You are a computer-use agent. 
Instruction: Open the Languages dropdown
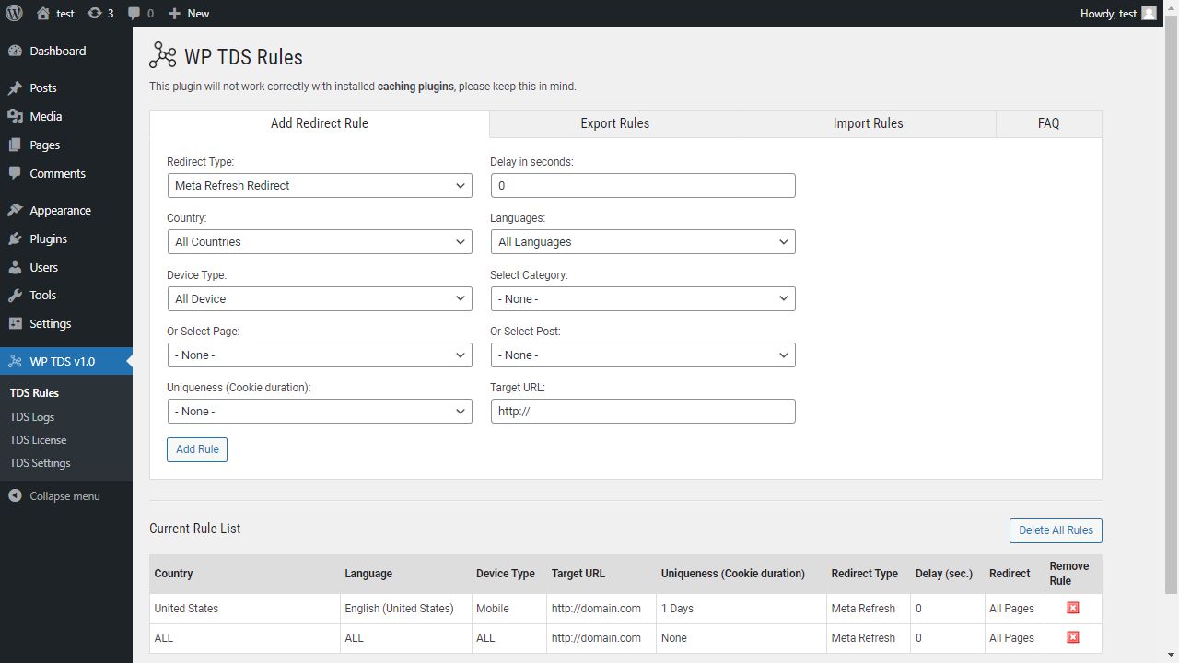click(x=643, y=241)
